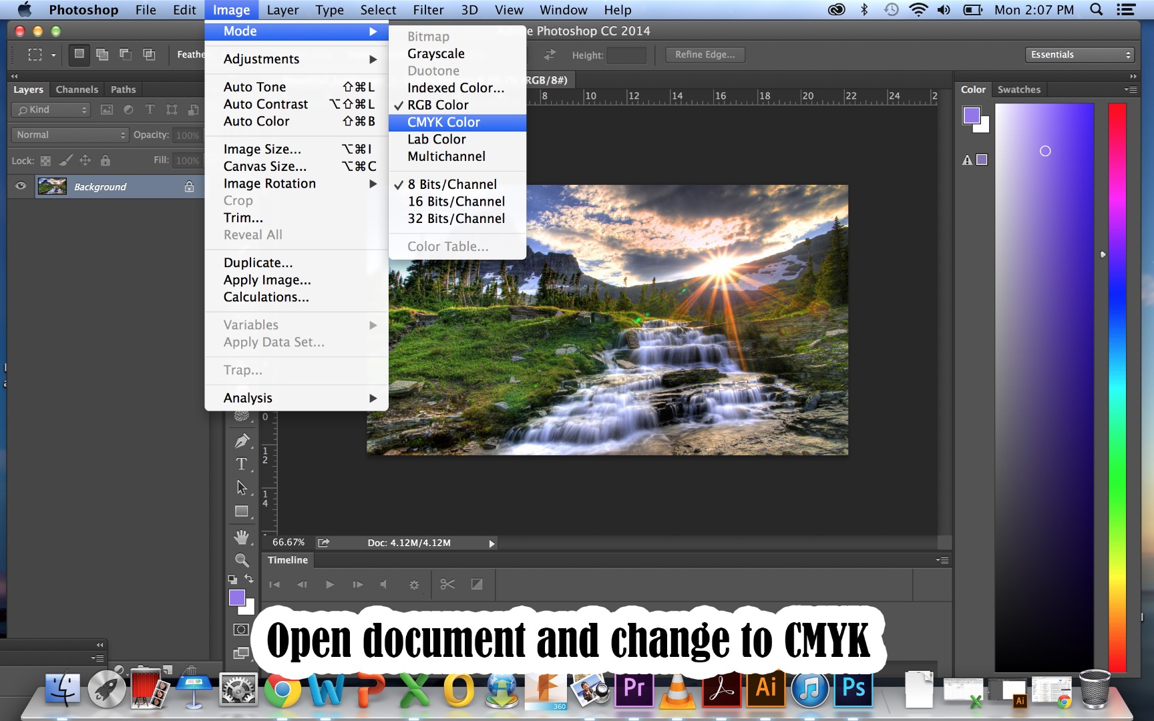
Task: Click the Color panel foreground swatch
Action: pyautogui.click(x=972, y=115)
